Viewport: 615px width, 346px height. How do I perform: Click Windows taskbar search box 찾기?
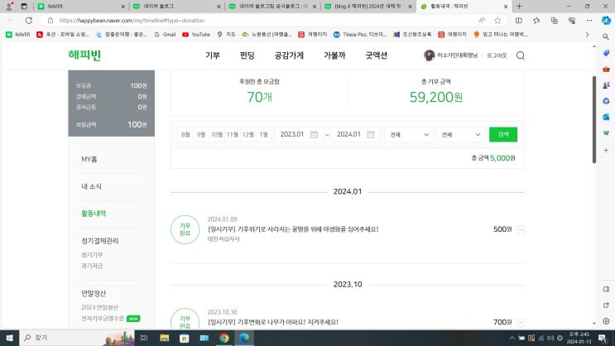[76, 338]
